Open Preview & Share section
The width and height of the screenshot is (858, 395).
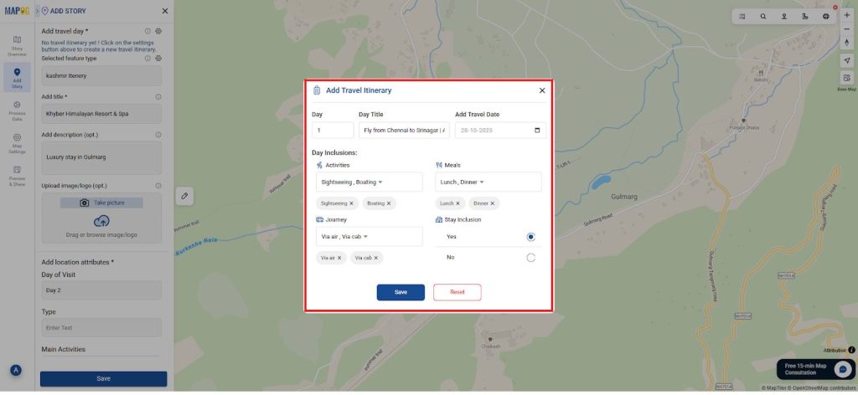tap(17, 176)
